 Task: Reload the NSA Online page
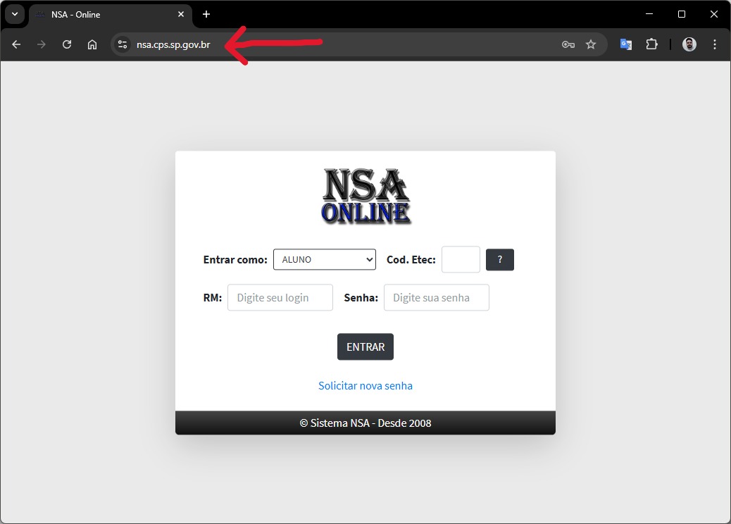67,44
